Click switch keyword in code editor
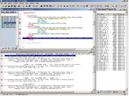Screen dimensions: 129x96 tap(26, 13)
